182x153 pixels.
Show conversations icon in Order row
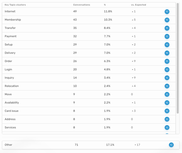coord(167,61)
